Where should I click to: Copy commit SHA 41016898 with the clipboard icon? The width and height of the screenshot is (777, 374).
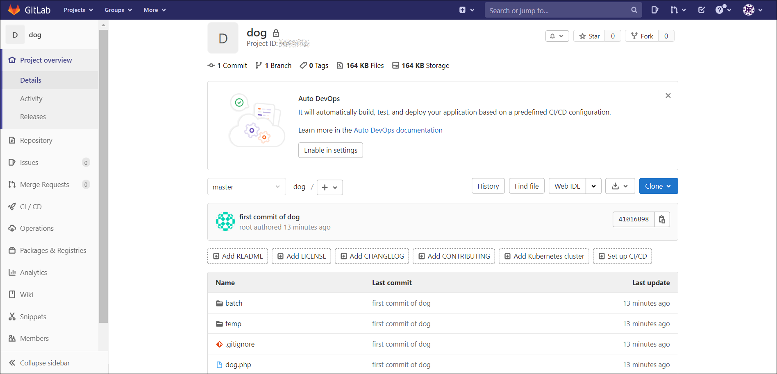662,219
